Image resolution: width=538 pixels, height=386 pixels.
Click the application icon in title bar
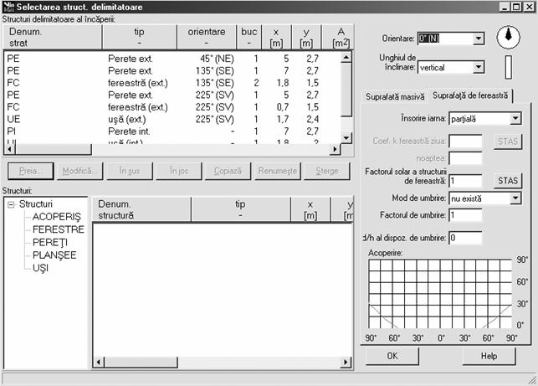[9, 7]
